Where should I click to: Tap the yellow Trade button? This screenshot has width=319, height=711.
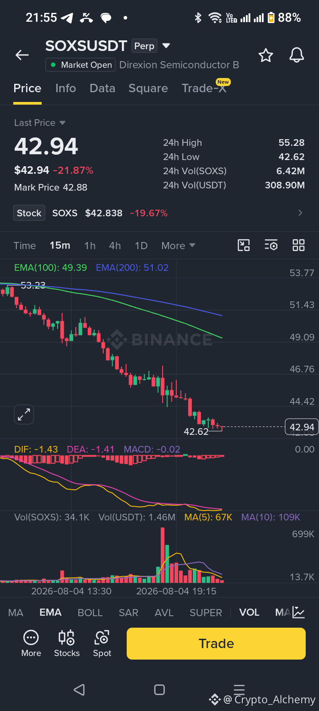(x=216, y=644)
